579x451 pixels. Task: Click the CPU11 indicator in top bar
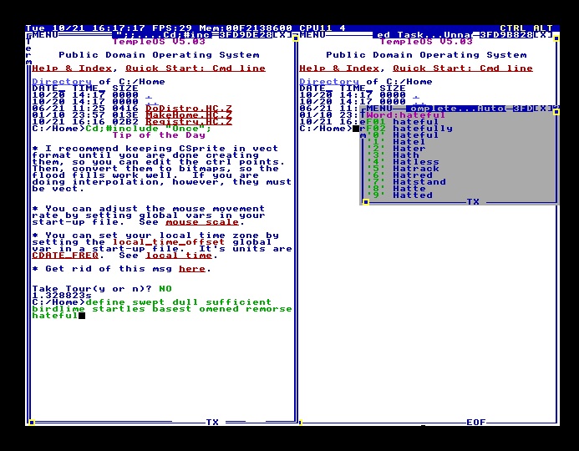pos(316,28)
